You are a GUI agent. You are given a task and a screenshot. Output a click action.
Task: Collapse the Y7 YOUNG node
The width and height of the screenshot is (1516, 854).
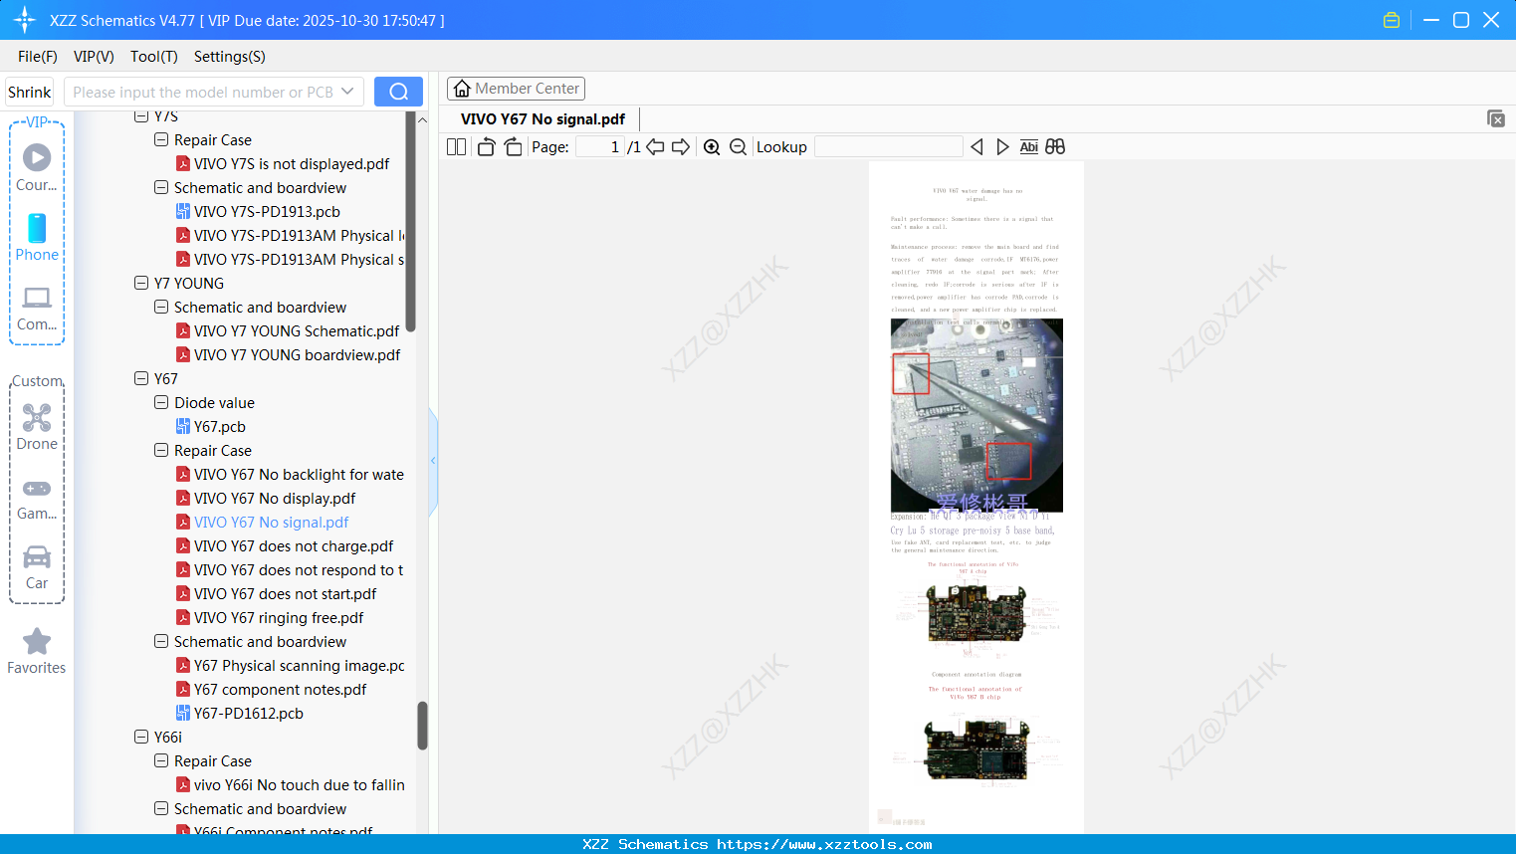tap(141, 283)
